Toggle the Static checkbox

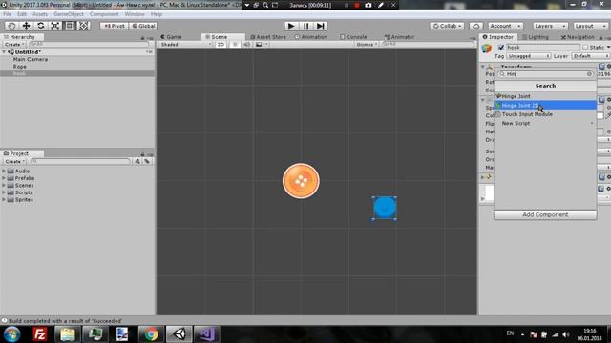click(x=585, y=48)
